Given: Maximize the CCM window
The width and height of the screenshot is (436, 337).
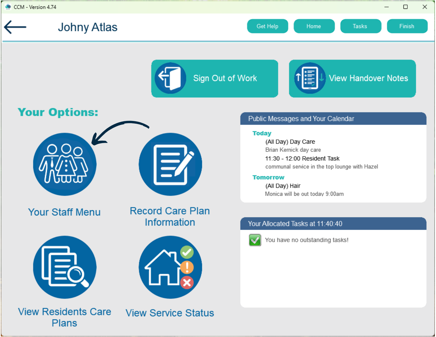Looking at the screenshot, I should (405, 7).
